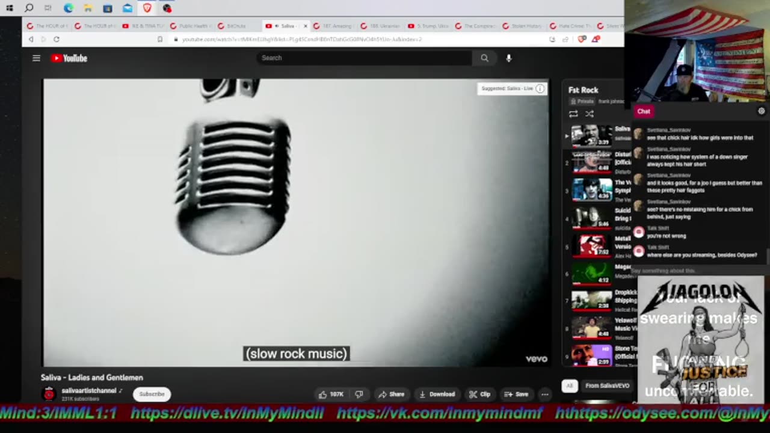Viewport: 770px width, 433px height.
Task: Go back in the browser
Action: tap(31, 39)
